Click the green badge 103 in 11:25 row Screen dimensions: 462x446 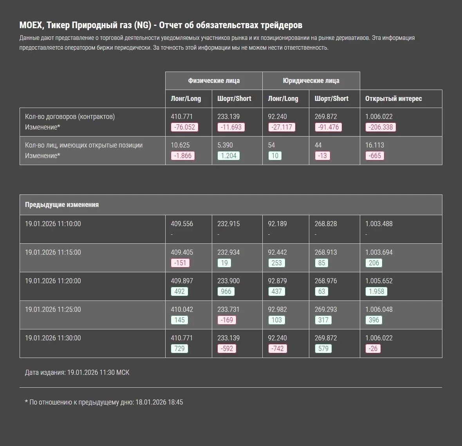277,320
